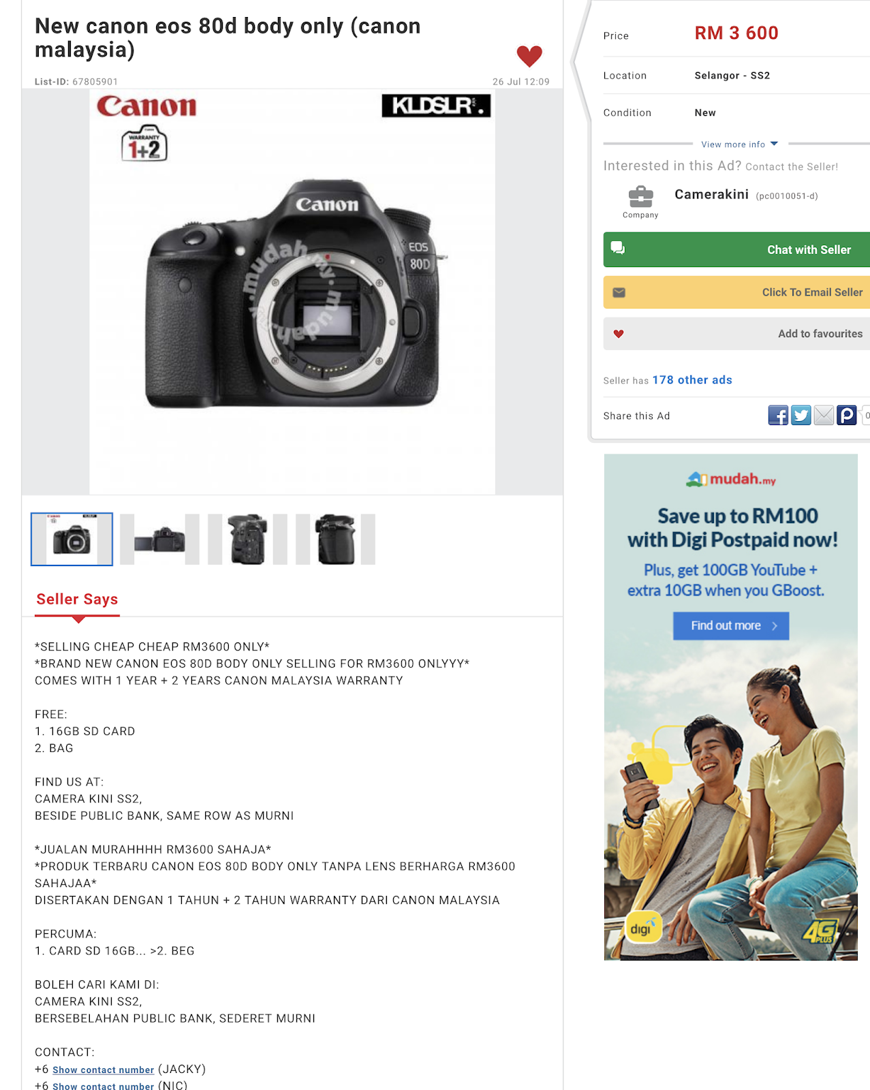This screenshot has height=1090, width=870.
Task: Click To Email Seller button
Action: pyautogui.click(x=736, y=292)
